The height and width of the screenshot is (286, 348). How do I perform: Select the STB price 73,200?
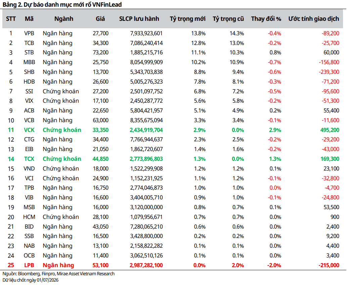pos(100,53)
